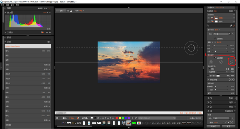Toggle 'on new layer' checkbox above gradient tools

point(215,58)
